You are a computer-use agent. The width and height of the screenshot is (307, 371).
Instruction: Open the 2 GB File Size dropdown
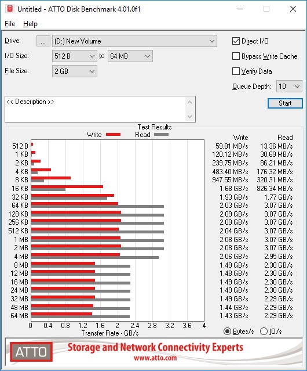click(x=75, y=71)
